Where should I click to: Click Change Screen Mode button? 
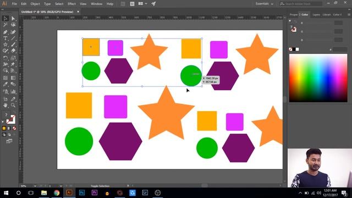tap(9, 141)
